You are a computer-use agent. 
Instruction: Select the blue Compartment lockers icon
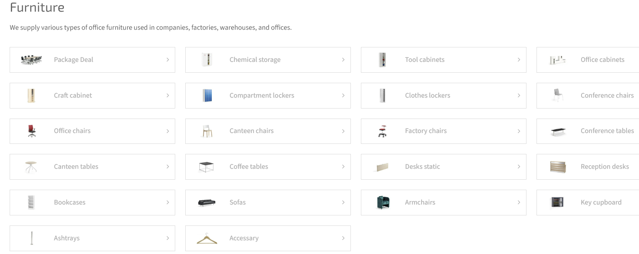[x=207, y=96]
